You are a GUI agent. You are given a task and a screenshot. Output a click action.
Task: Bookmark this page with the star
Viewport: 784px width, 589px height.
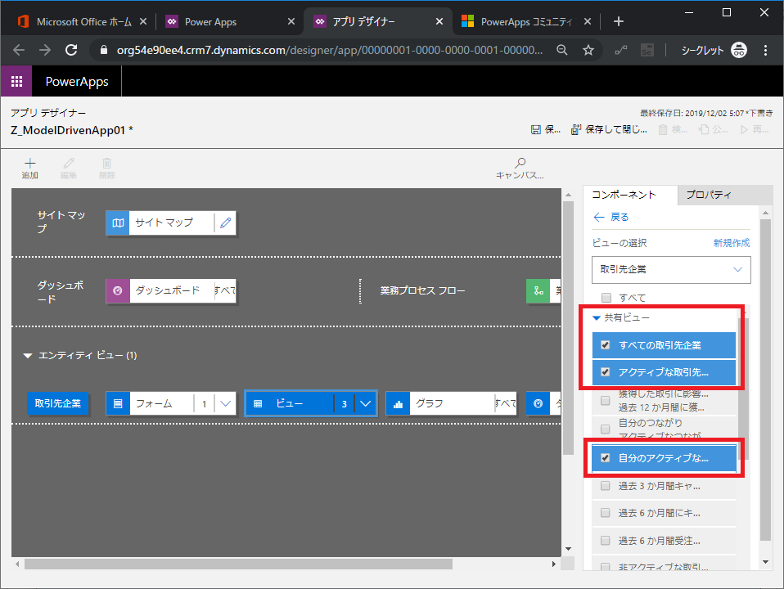pyautogui.click(x=588, y=50)
